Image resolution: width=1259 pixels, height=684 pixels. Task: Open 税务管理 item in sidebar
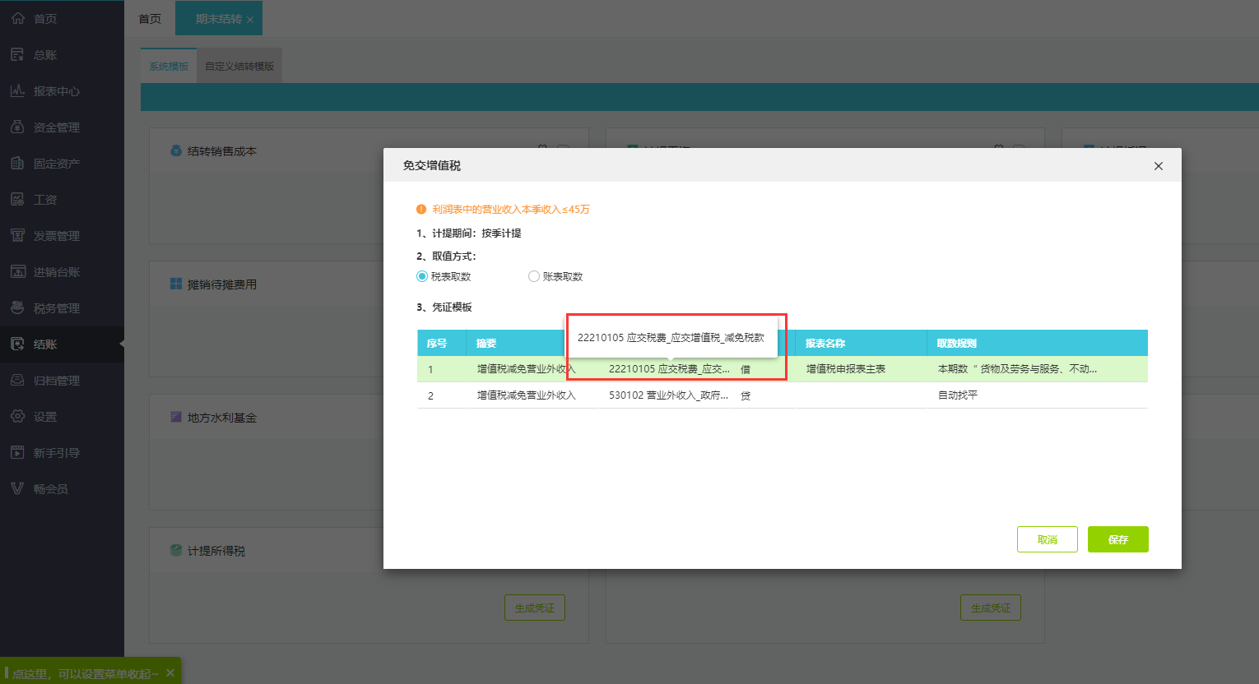(x=56, y=307)
